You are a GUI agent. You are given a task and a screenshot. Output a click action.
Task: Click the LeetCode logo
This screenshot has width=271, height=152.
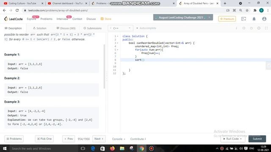pyautogui.click(x=14, y=19)
